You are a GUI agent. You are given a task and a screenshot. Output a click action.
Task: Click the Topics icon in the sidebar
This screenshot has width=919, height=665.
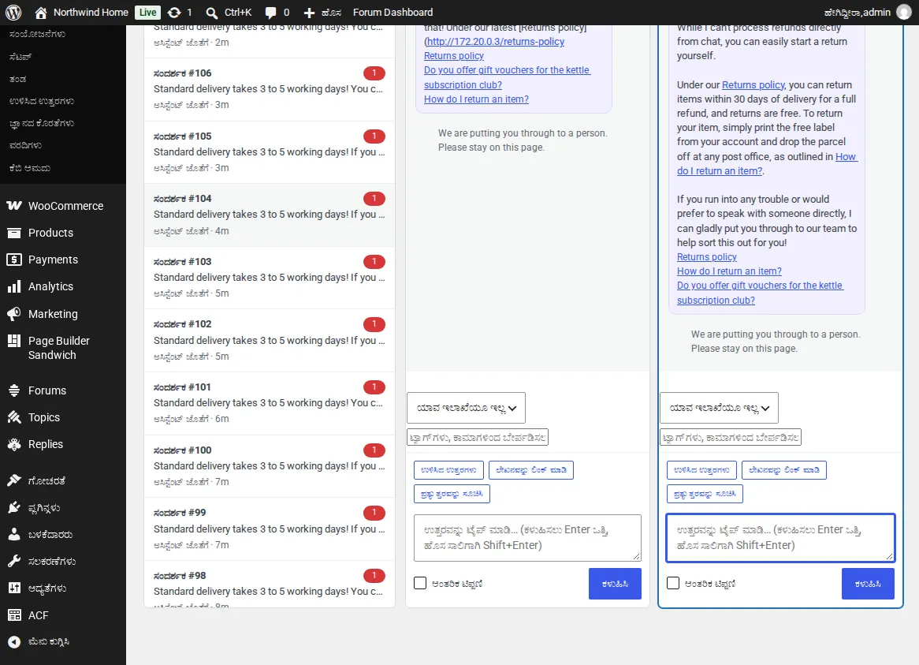(x=14, y=417)
